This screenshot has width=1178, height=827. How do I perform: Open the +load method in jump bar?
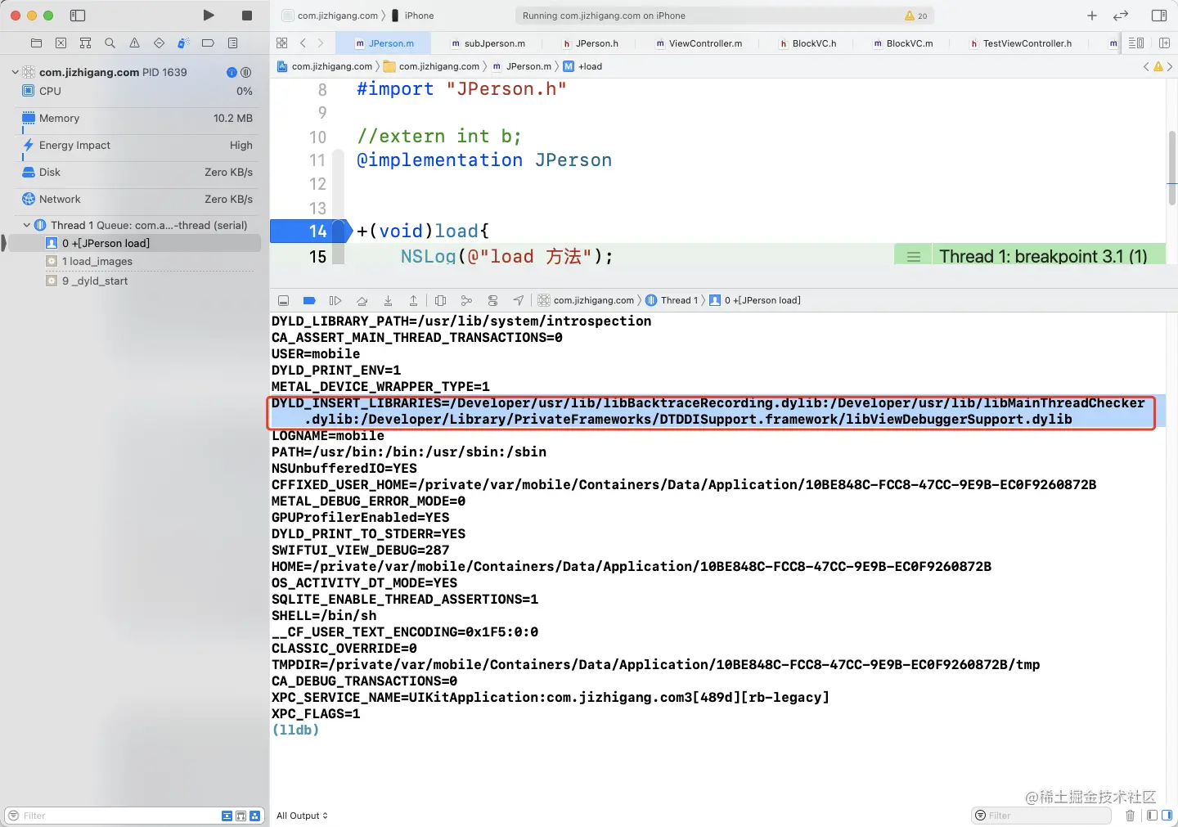[582, 66]
